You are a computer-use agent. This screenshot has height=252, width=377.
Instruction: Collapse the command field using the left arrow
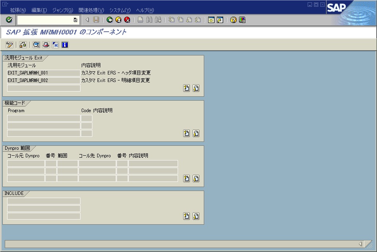[87, 20]
